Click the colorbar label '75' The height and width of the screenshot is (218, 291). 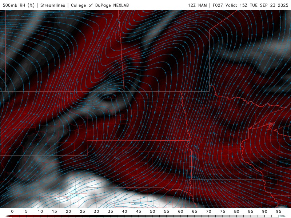223,211
